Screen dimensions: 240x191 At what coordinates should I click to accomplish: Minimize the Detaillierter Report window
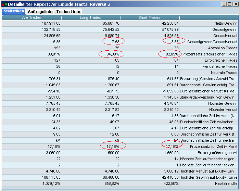224,4
